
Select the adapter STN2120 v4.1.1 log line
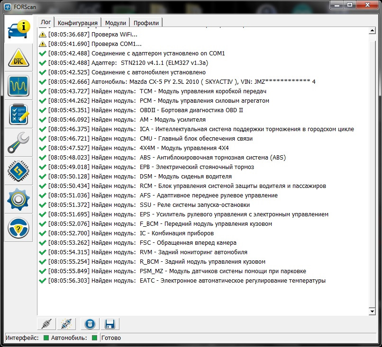(124, 63)
